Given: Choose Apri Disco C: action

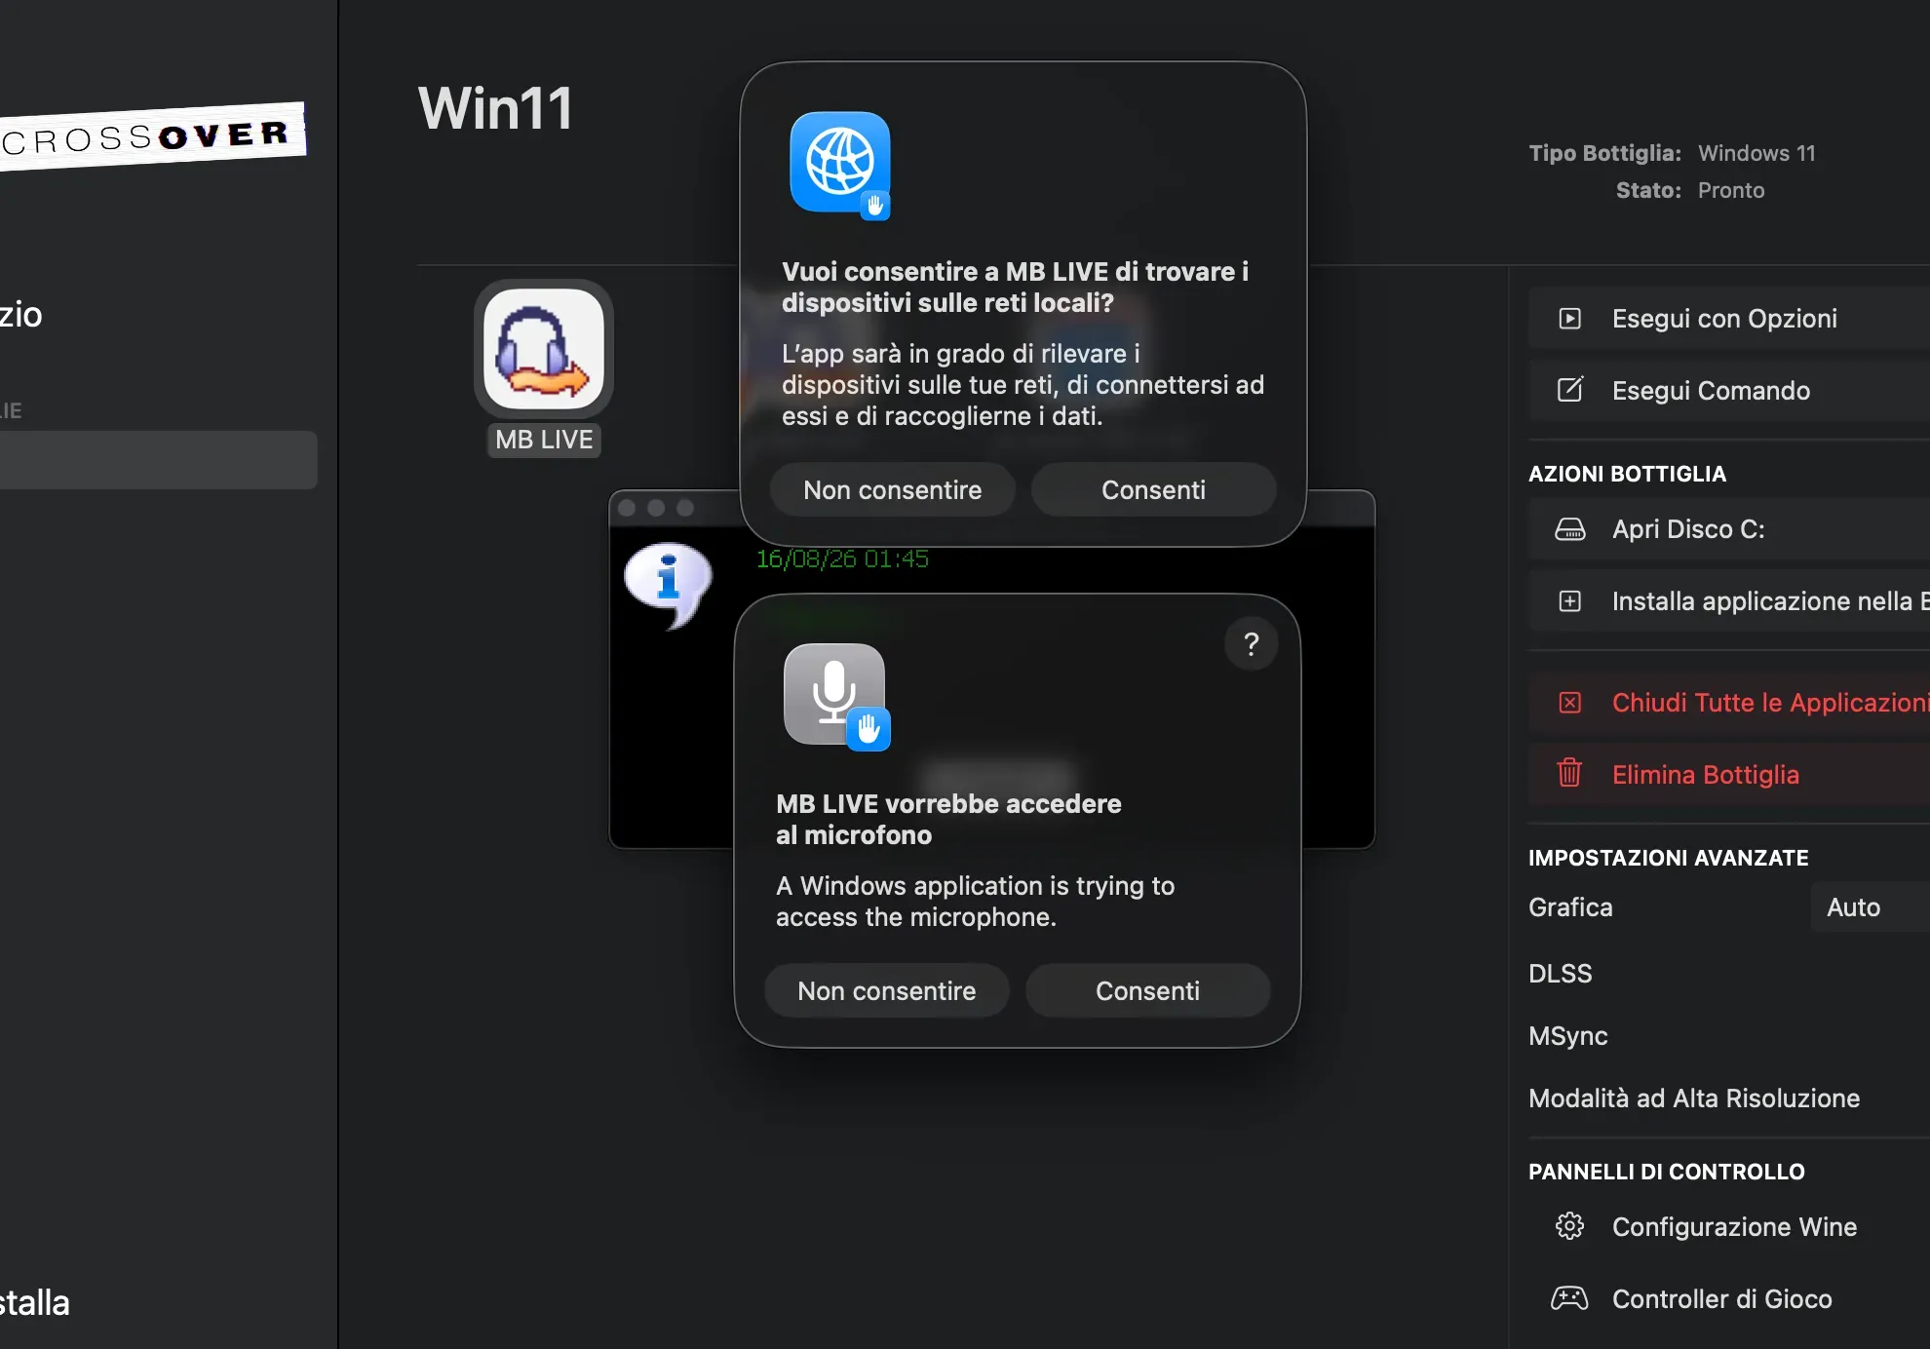Looking at the screenshot, I should pyautogui.click(x=1729, y=529).
